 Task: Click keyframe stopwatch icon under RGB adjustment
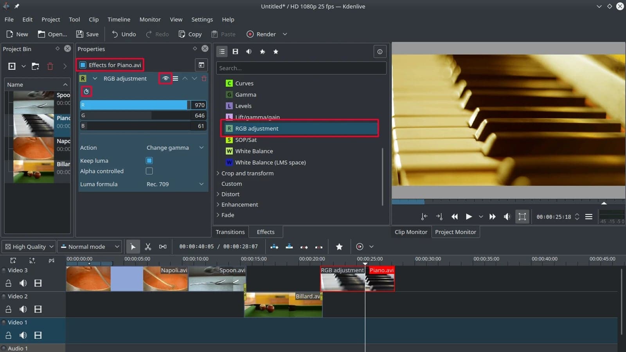86,92
